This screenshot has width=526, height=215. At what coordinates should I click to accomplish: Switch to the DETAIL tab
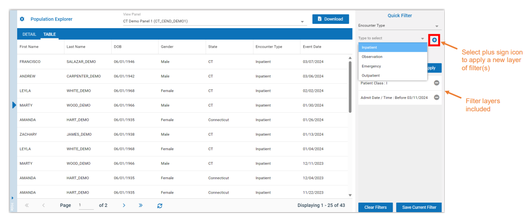29,34
